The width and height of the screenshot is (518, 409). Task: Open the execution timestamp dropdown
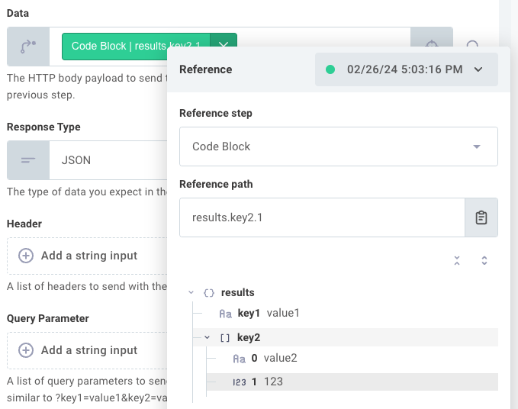coord(407,69)
